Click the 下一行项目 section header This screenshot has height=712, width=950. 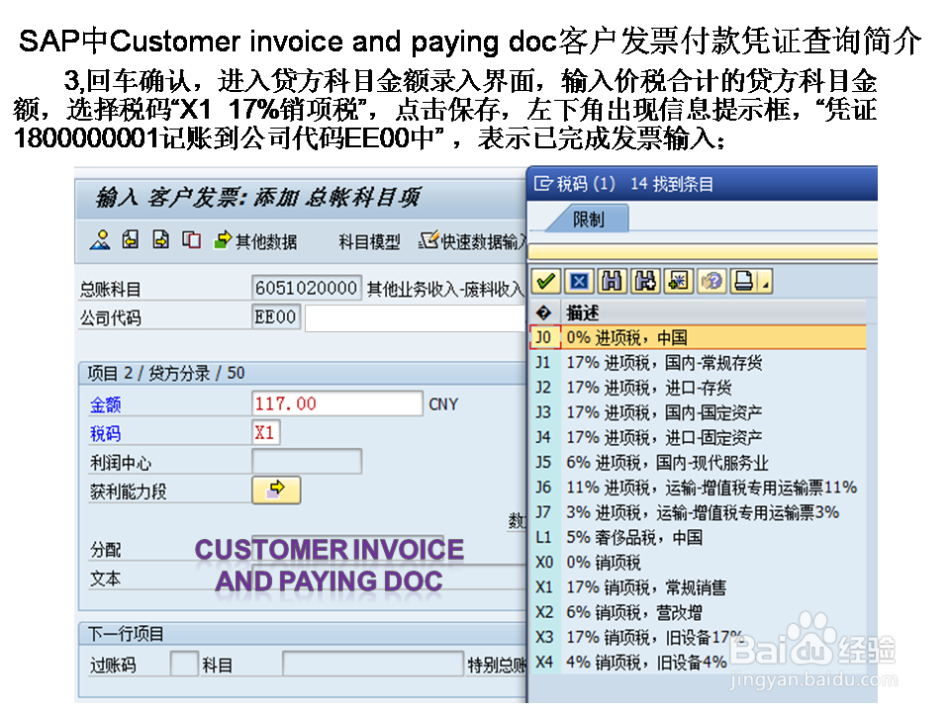[126, 634]
